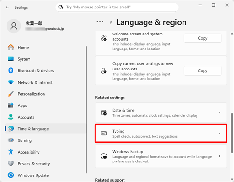Click the account name 秋葉一郎
Image resolution: width=234 pixels, height=182 pixels.
pyautogui.click(x=34, y=23)
